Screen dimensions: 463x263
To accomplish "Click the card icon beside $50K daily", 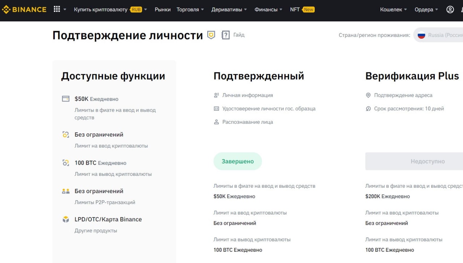I will (65, 99).
